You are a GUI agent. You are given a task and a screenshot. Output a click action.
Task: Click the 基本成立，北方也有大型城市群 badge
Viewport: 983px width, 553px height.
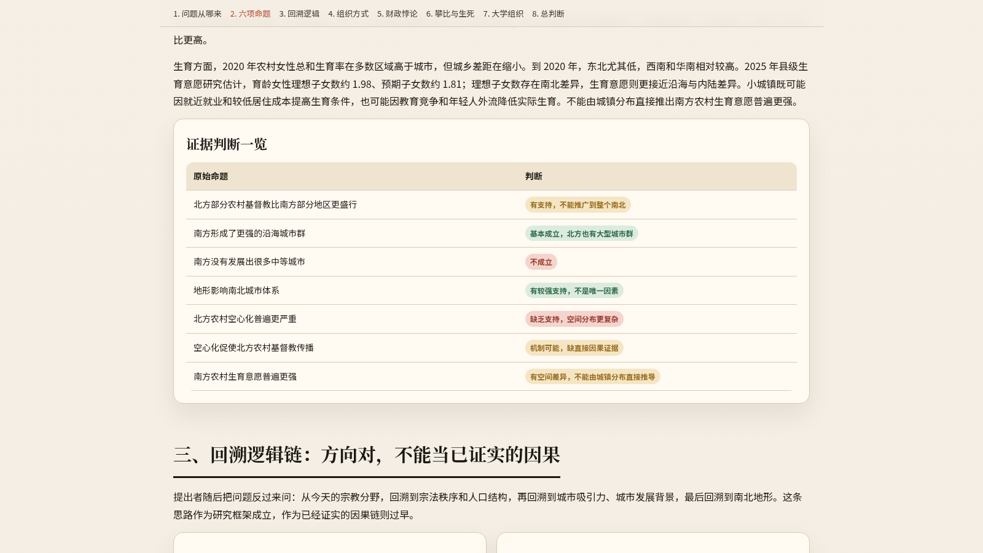pyautogui.click(x=581, y=233)
